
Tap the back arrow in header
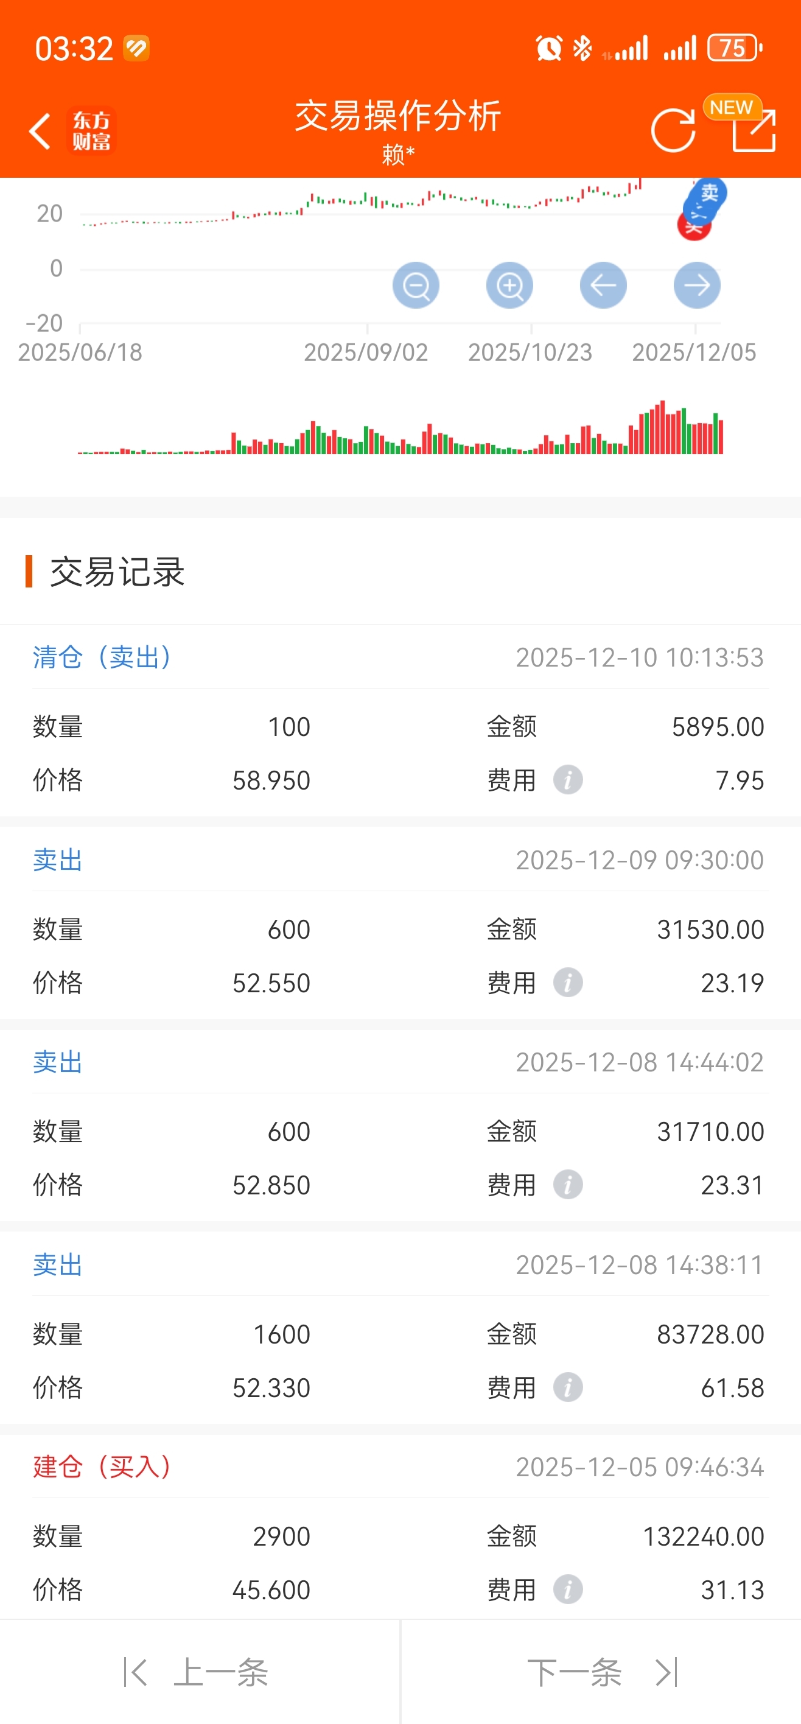[x=40, y=130]
